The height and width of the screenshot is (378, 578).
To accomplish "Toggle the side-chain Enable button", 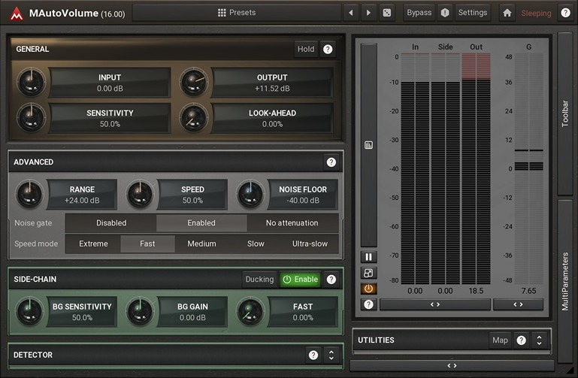I will (300, 279).
